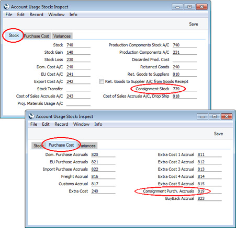Click Save in the back window
This screenshot has width=236, height=228.
tap(194, 24)
